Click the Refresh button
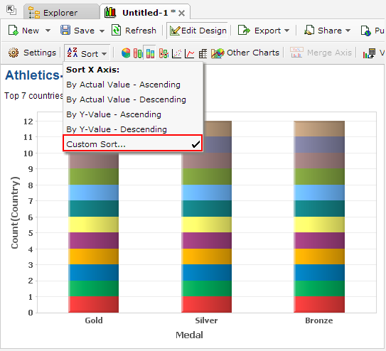The width and height of the screenshot is (386, 351). [134, 31]
